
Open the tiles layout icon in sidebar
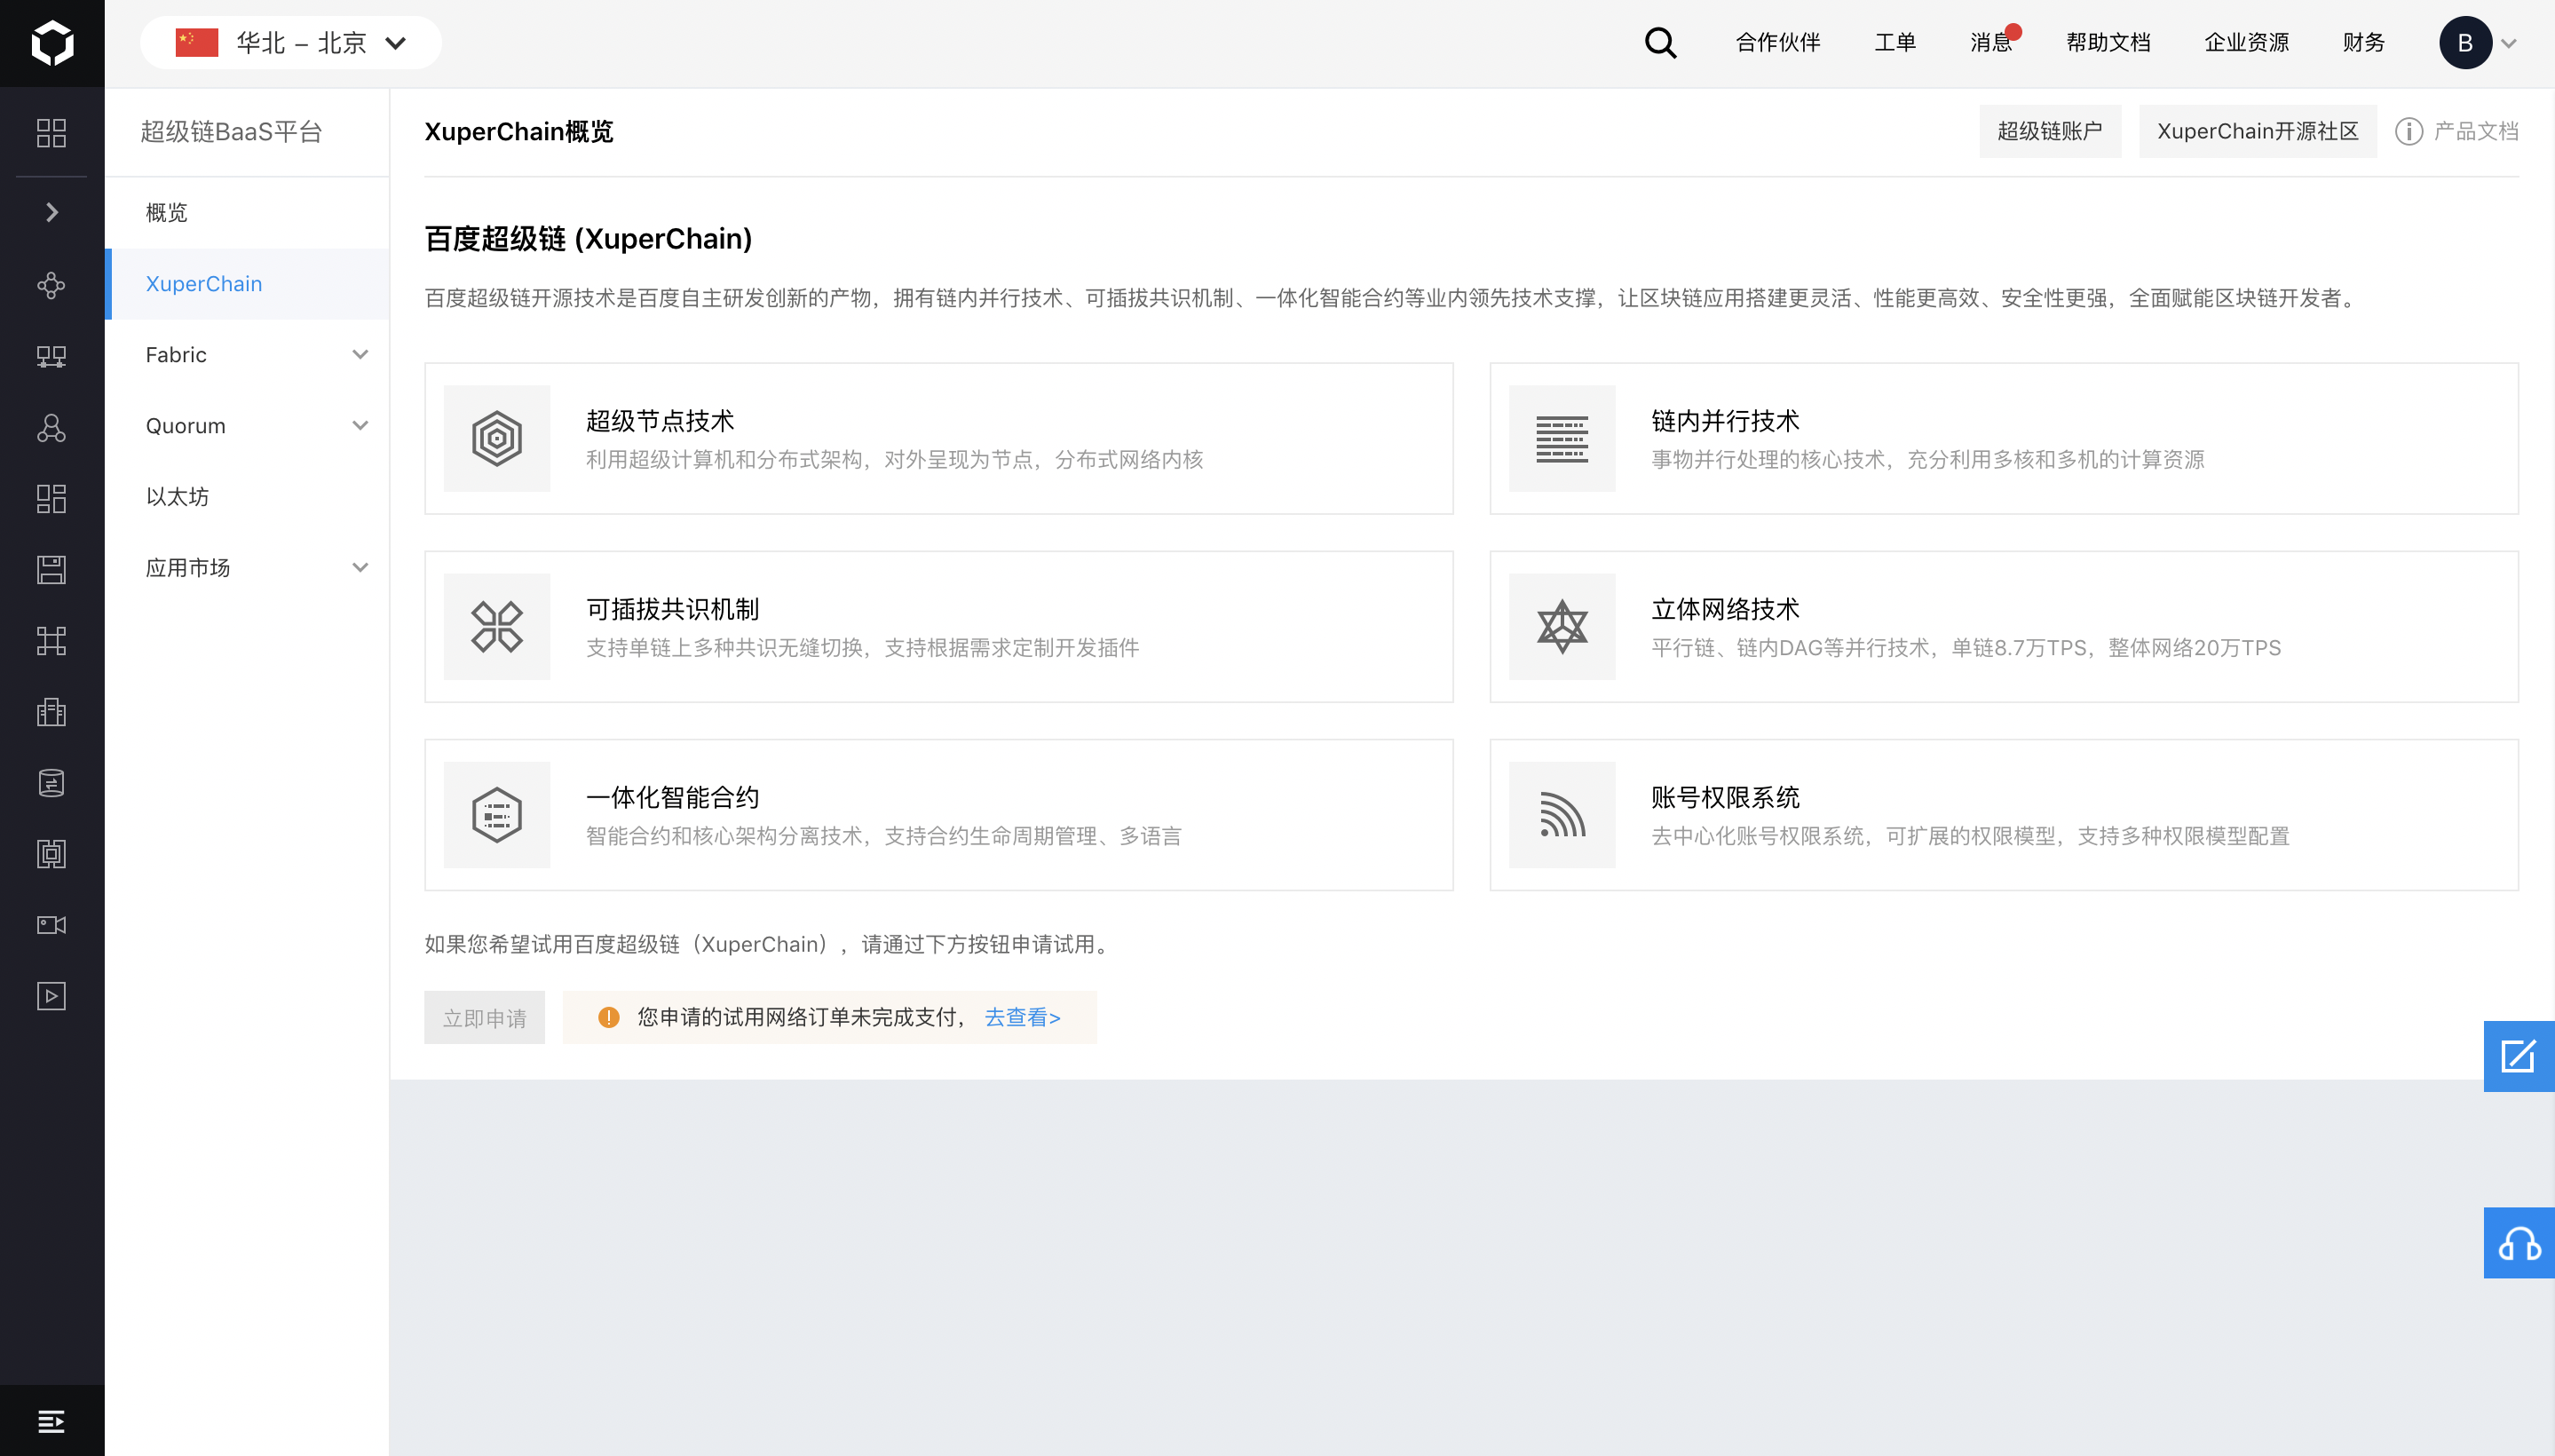tap(51, 499)
